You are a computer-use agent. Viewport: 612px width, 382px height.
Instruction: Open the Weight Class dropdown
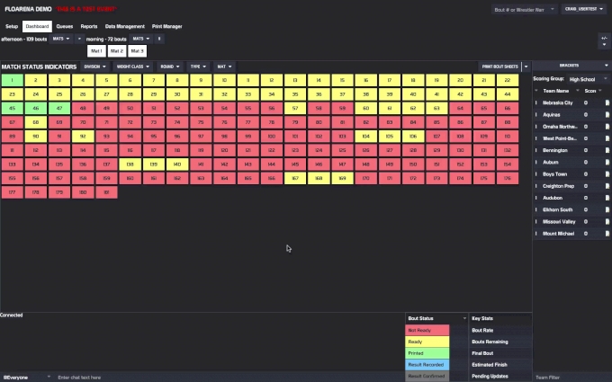(133, 67)
